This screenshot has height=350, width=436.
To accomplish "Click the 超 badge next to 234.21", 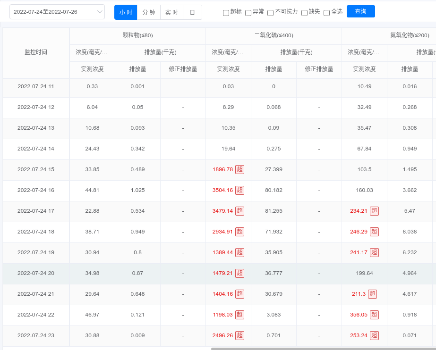I will (x=374, y=211).
